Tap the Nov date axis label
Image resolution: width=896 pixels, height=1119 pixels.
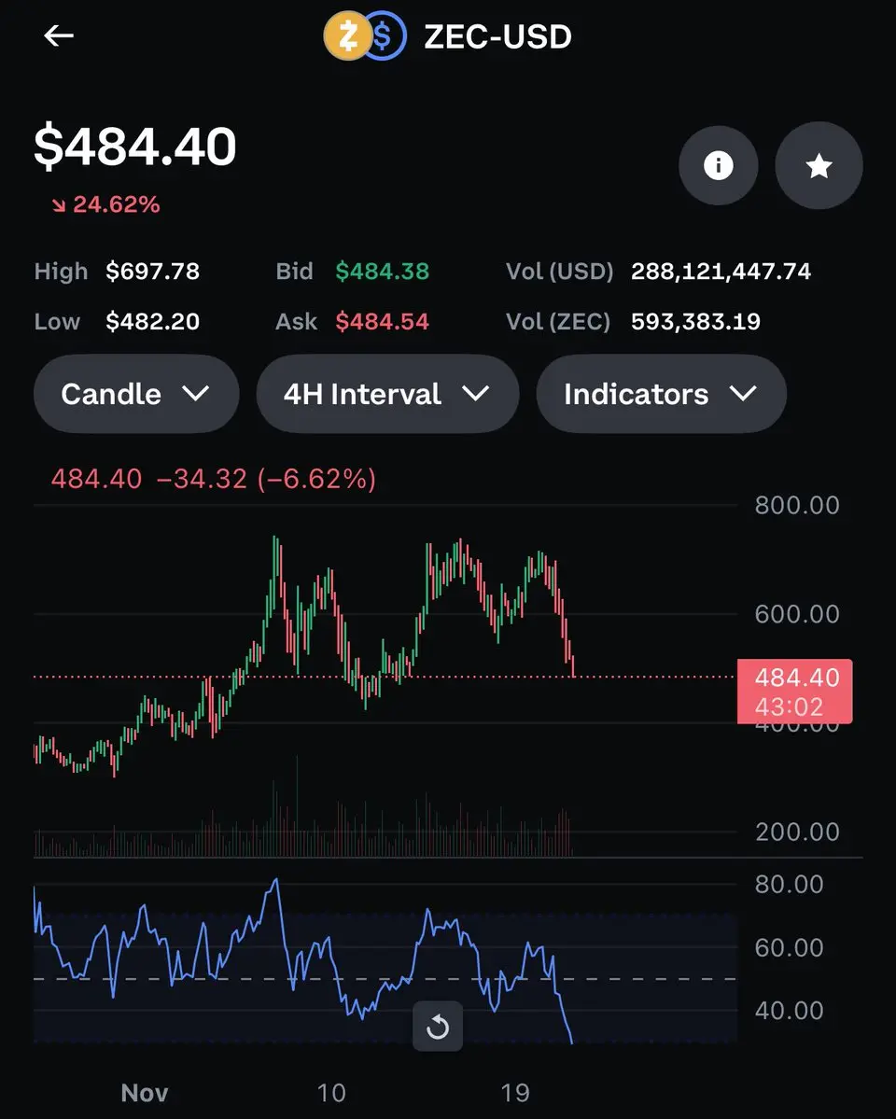145,1093
